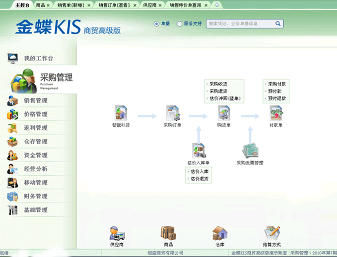Click the 仓存管理 sidebar icon
The image size is (337, 257).
click(x=12, y=142)
